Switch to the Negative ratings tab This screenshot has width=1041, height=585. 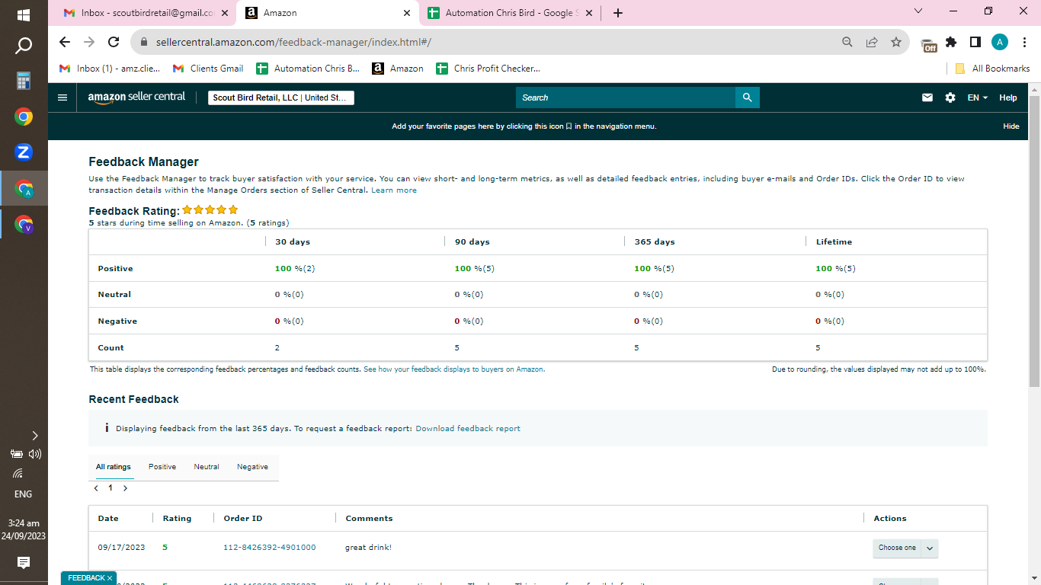[x=252, y=467]
